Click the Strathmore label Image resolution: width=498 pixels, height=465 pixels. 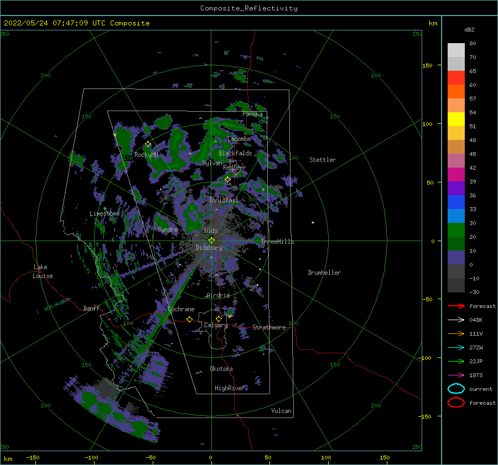coord(269,327)
